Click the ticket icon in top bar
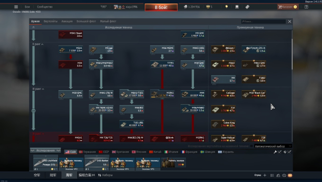The width and height of the screenshot is (322, 182). click(247, 7)
